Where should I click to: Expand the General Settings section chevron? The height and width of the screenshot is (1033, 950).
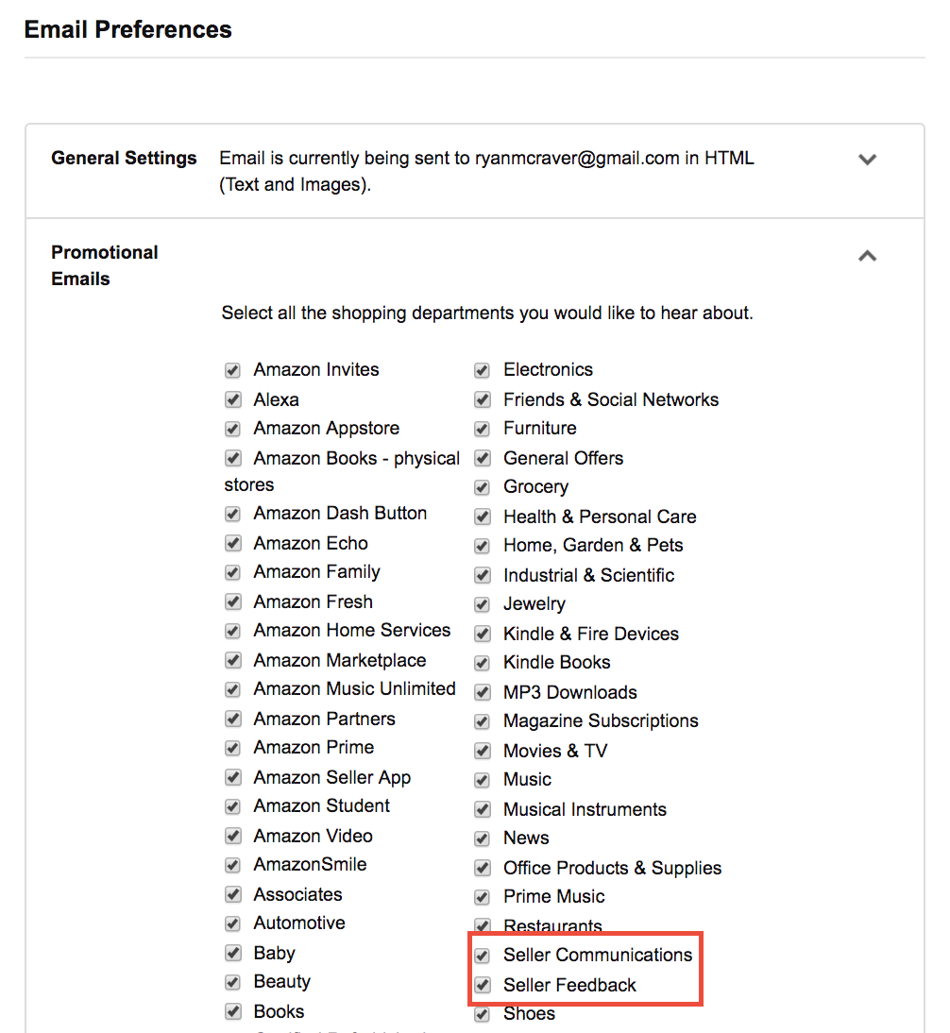coord(867,160)
